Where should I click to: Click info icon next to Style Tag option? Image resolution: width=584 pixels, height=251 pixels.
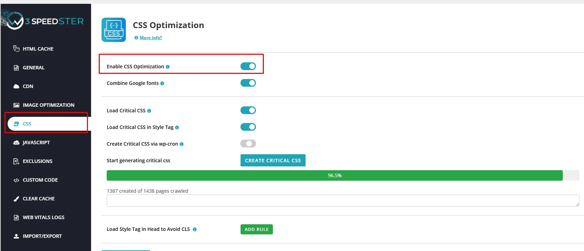pos(177,128)
